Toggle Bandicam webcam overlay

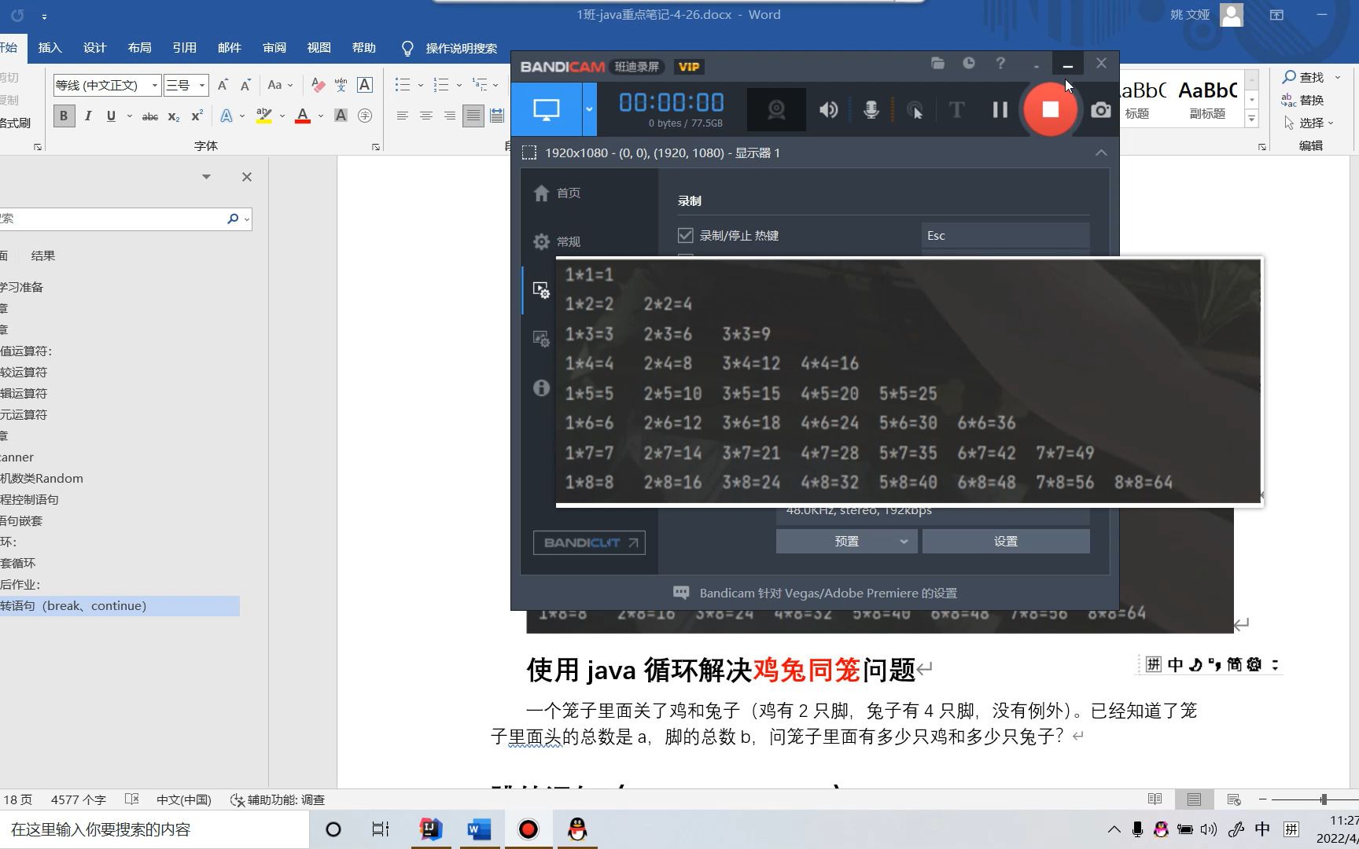(776, 110)
